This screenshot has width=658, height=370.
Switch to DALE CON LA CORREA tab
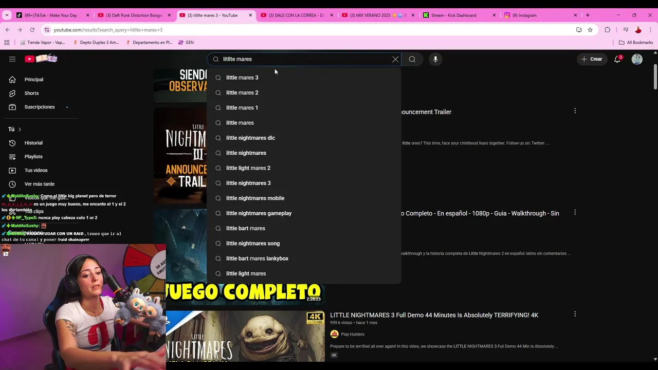(296, 15)
